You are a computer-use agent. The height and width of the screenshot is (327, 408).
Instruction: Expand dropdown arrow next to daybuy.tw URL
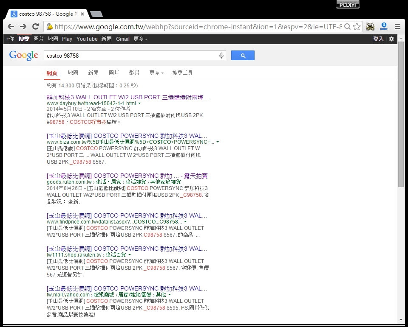tap(139, 103)
